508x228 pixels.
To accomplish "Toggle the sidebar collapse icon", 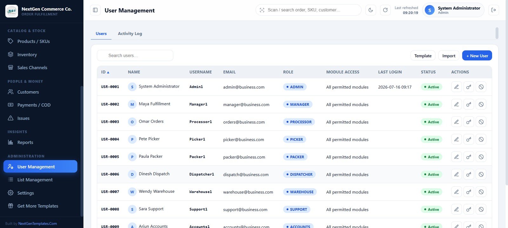I will 95,10.
